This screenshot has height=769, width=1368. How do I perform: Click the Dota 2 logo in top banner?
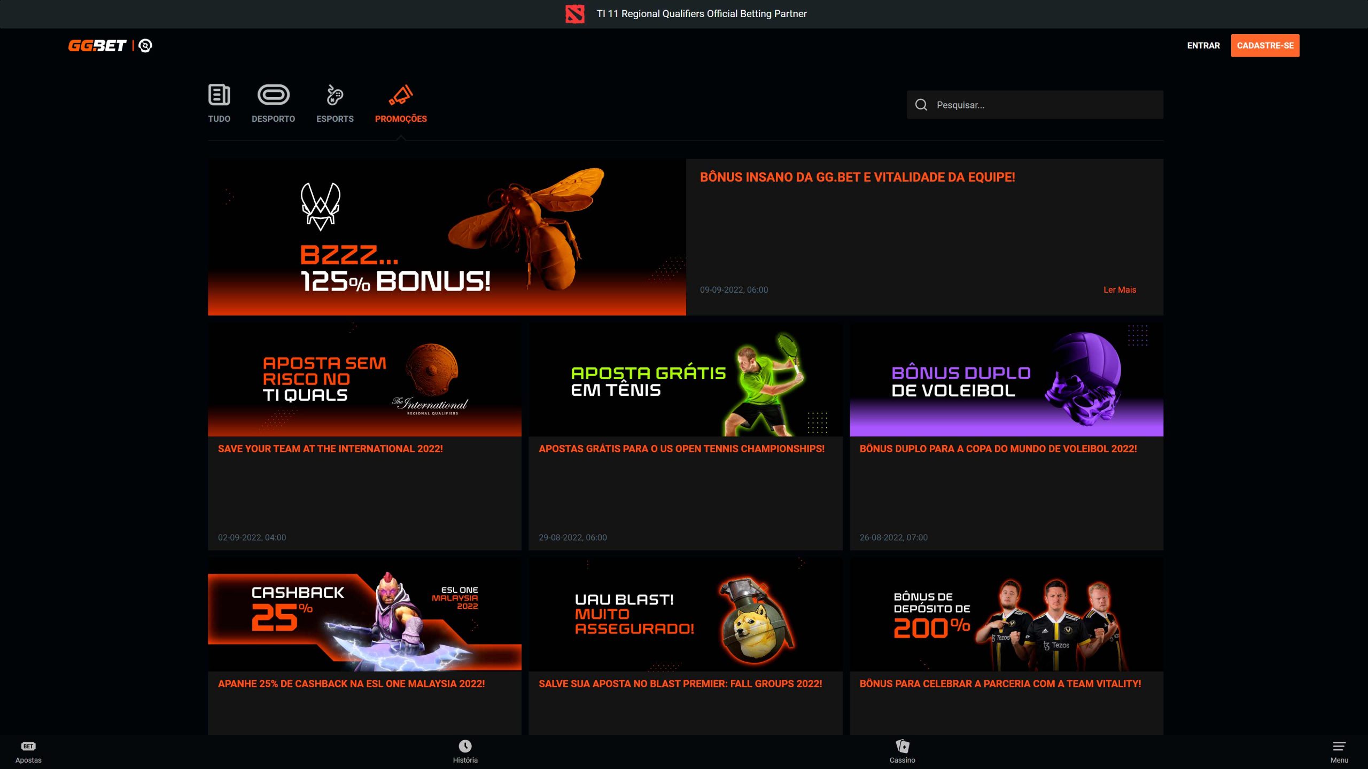click(574, 14)
